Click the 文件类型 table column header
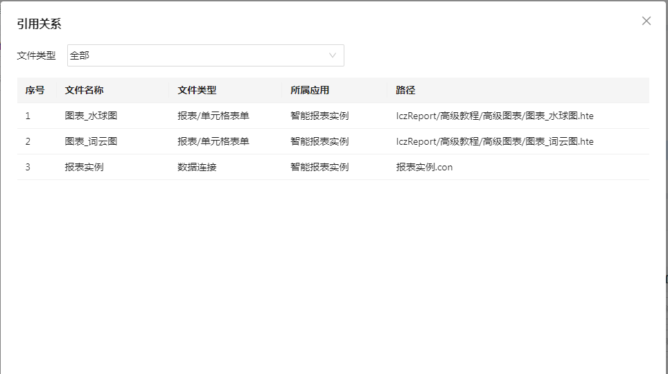This screenshot has height=374, width=668. click(197, 90)
